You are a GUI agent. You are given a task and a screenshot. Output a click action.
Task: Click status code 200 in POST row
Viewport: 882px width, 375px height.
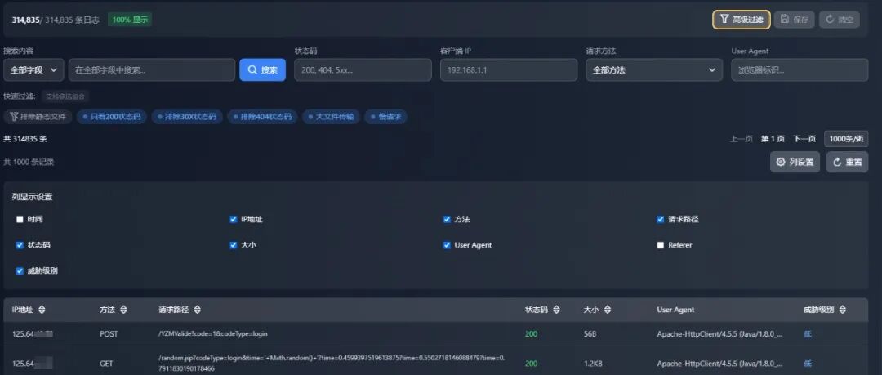(x=531, y=334)
